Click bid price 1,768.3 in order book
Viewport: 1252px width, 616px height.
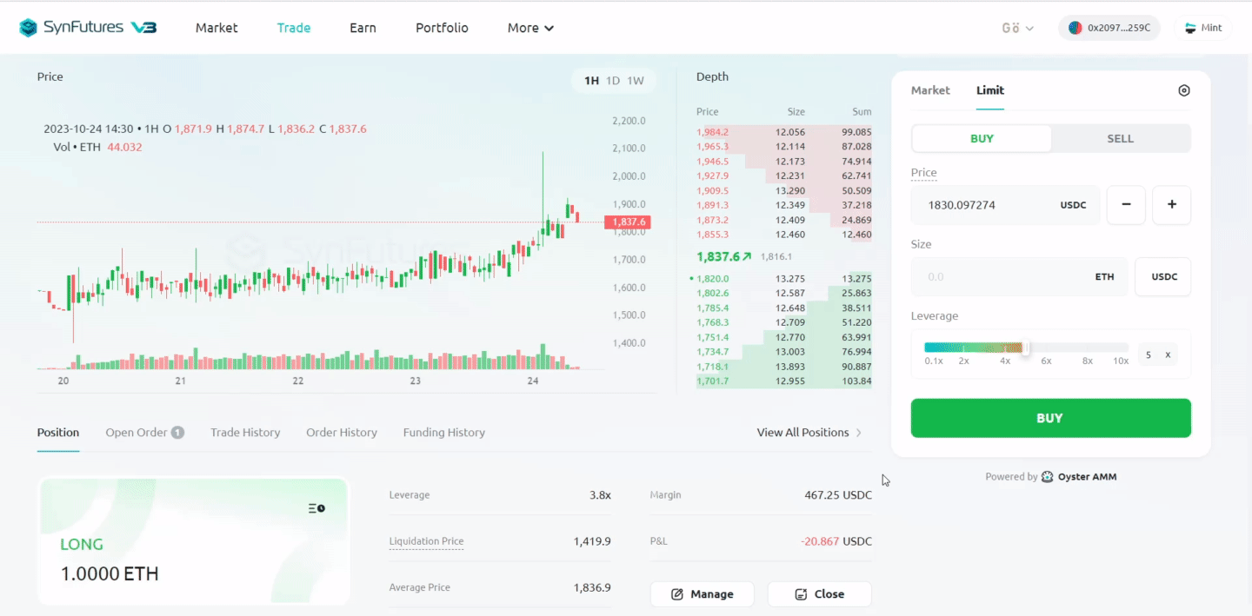[x=713, y=322]
